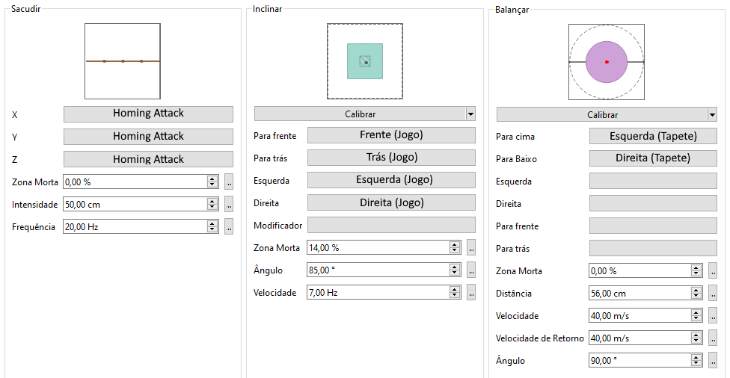Screen dimensions: 730x378
Task: Increase the Intensidade value with stepper
Action: point(212,201)
